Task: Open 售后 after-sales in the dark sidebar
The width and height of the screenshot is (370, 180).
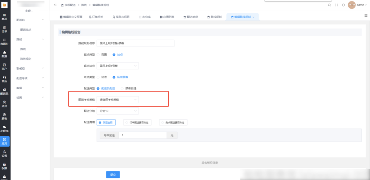Action: [x=4, y=79]
